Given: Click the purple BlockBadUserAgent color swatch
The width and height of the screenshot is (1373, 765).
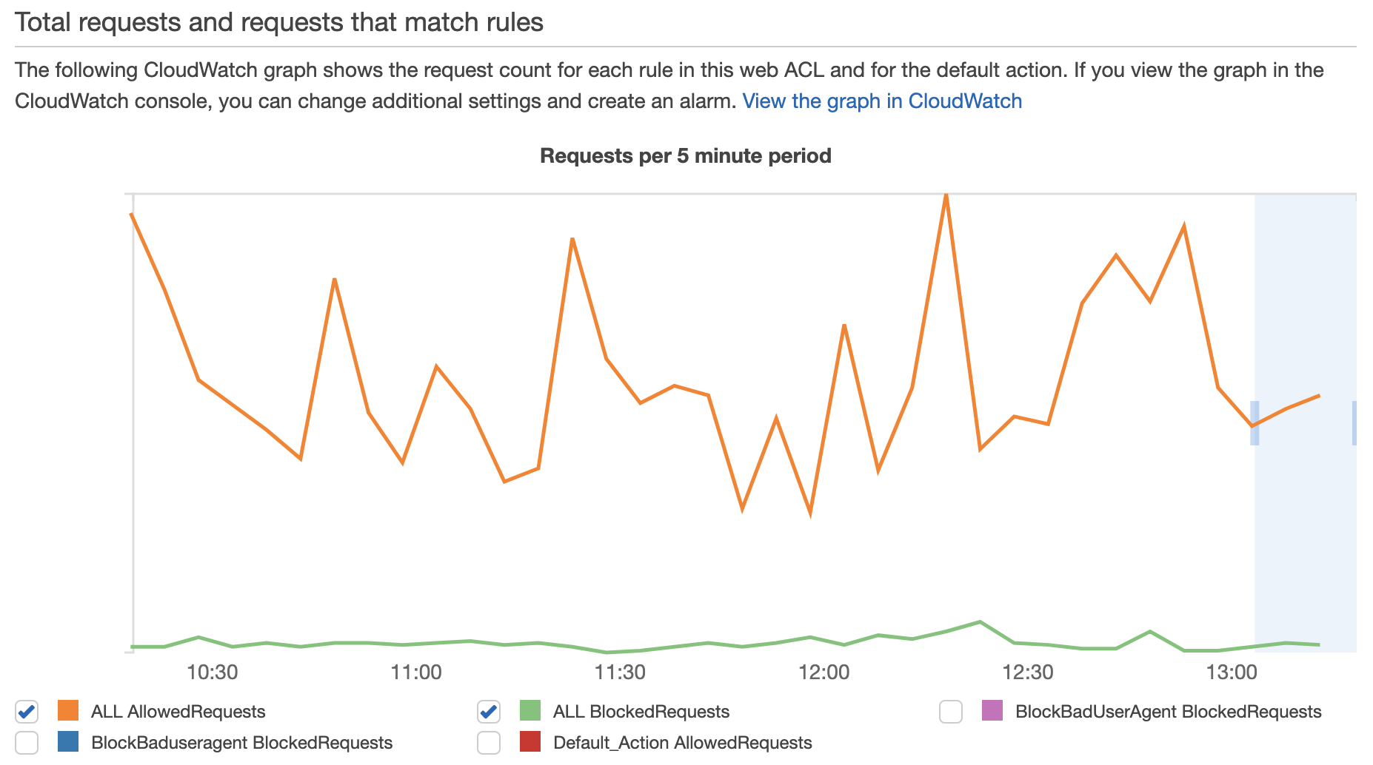Looking at the screenshot, I should 992,711.
